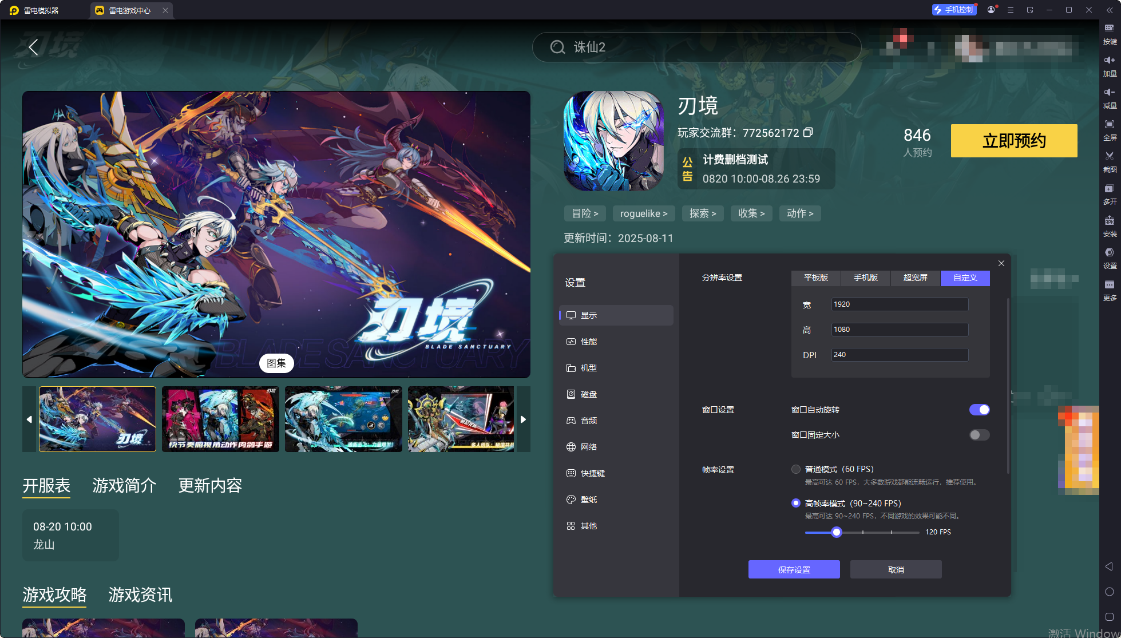This screenshot has width=1121, height=638.
Task: Switch to the 游戏简介 tab
Action: 124,486
